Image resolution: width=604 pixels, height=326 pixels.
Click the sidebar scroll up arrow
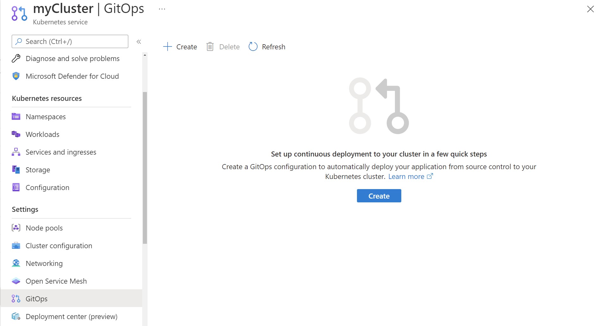[145, 55]
